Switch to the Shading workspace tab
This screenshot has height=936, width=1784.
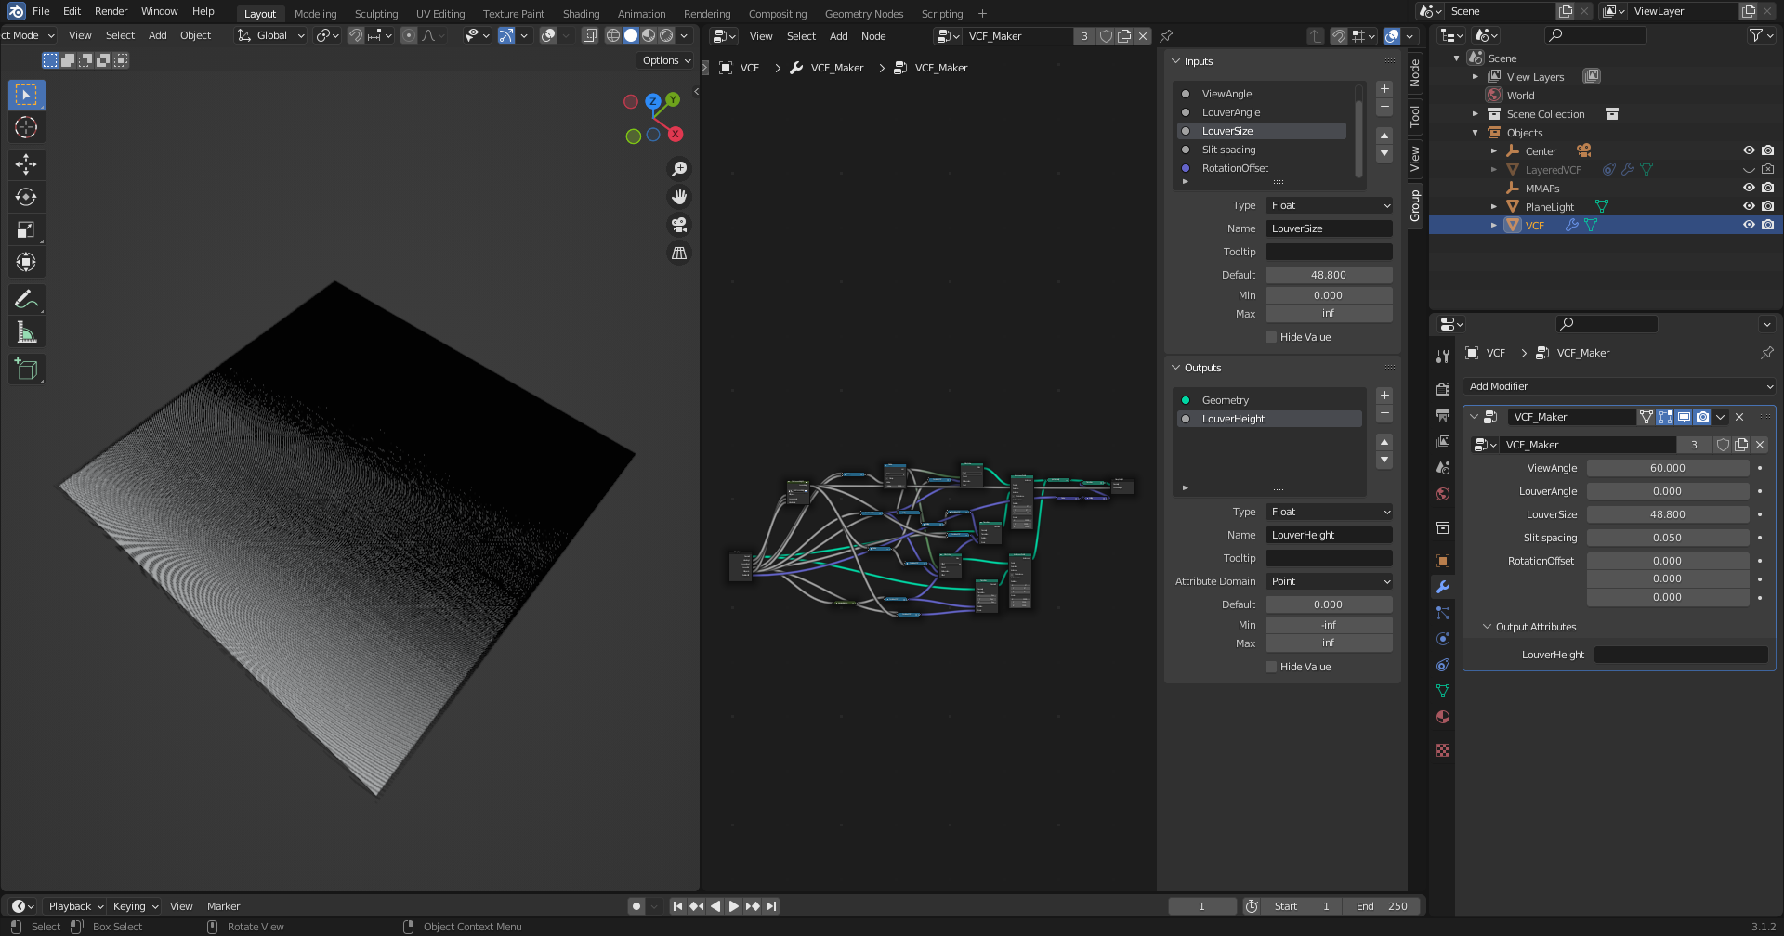(581, 14)
